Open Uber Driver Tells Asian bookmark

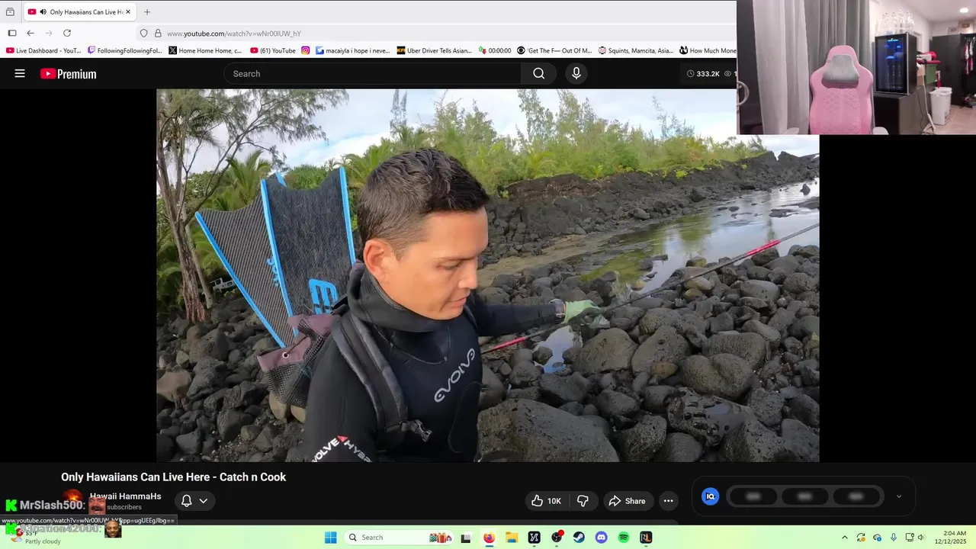point(434,51)
